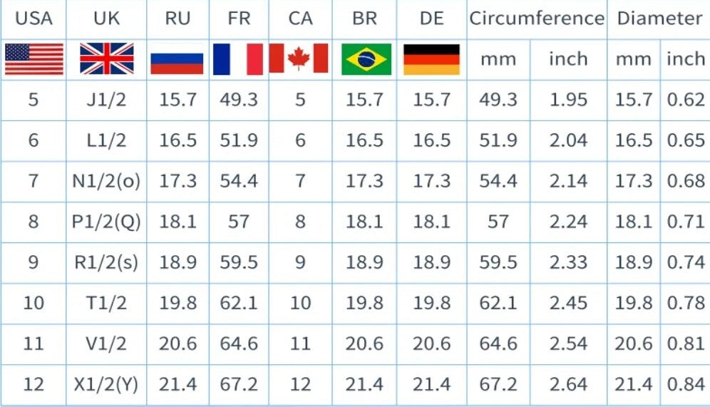710x407 pixels.
Task: Select the Russian flag icon
Action: (177, 59)
